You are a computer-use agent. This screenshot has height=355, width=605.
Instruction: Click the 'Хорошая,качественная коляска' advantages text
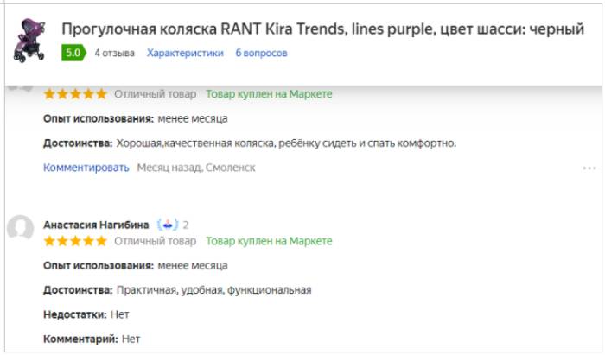[x=286, y=143]
